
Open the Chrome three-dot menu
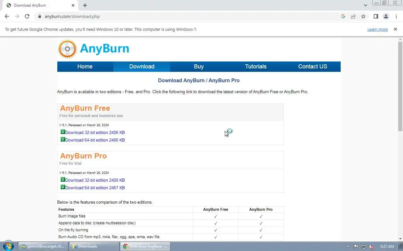pos(396,16)
